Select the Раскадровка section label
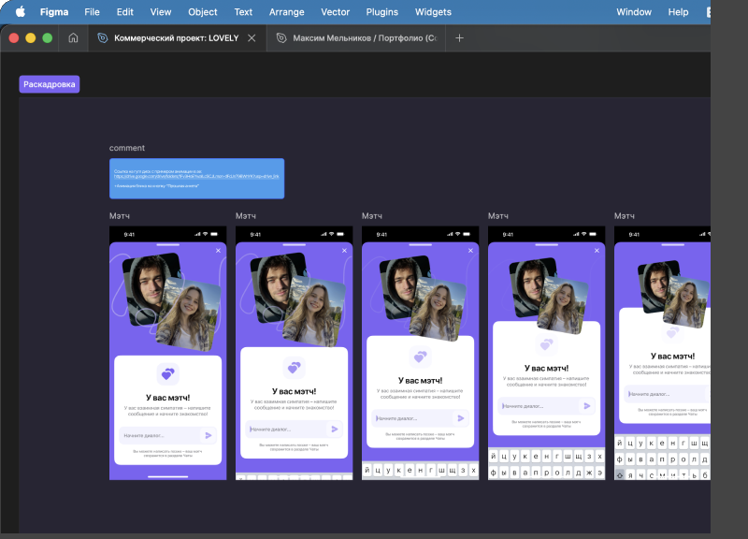This screenshot has height=539, width=748. (x=50, y=84)
